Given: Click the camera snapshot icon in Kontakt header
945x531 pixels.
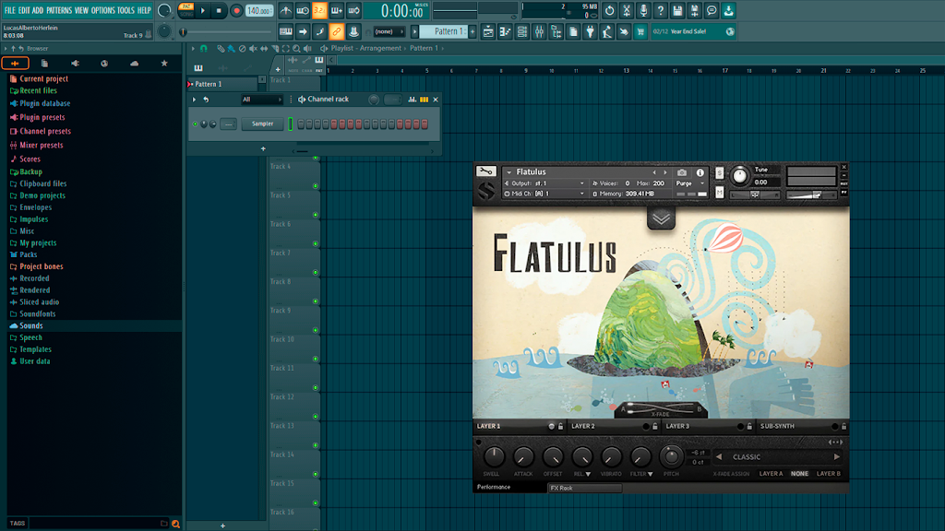Looking at the screenshot, I should [682, 172].
